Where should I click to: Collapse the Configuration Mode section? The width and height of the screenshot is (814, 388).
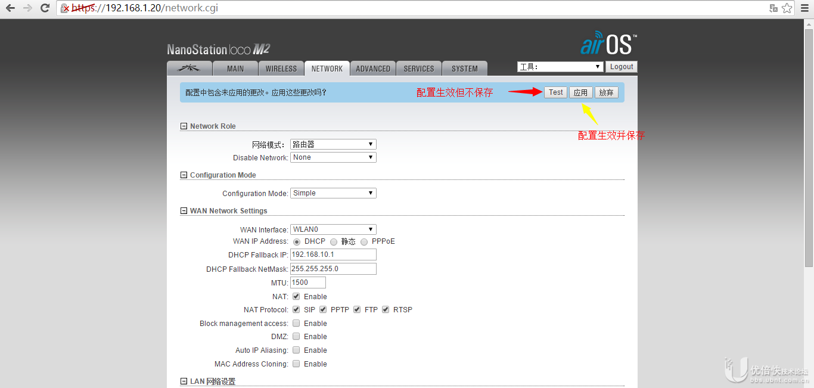(184, 175)
